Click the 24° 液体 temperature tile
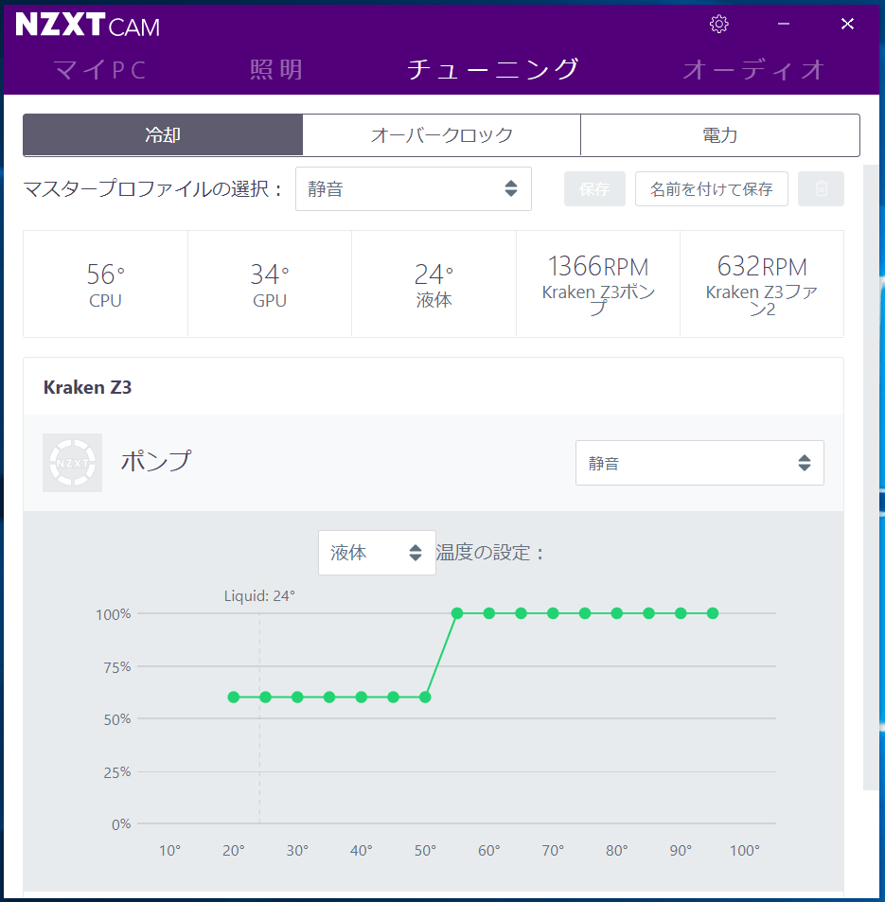The height and width of the screenshot is (902, 885). (x=434, y=284)
